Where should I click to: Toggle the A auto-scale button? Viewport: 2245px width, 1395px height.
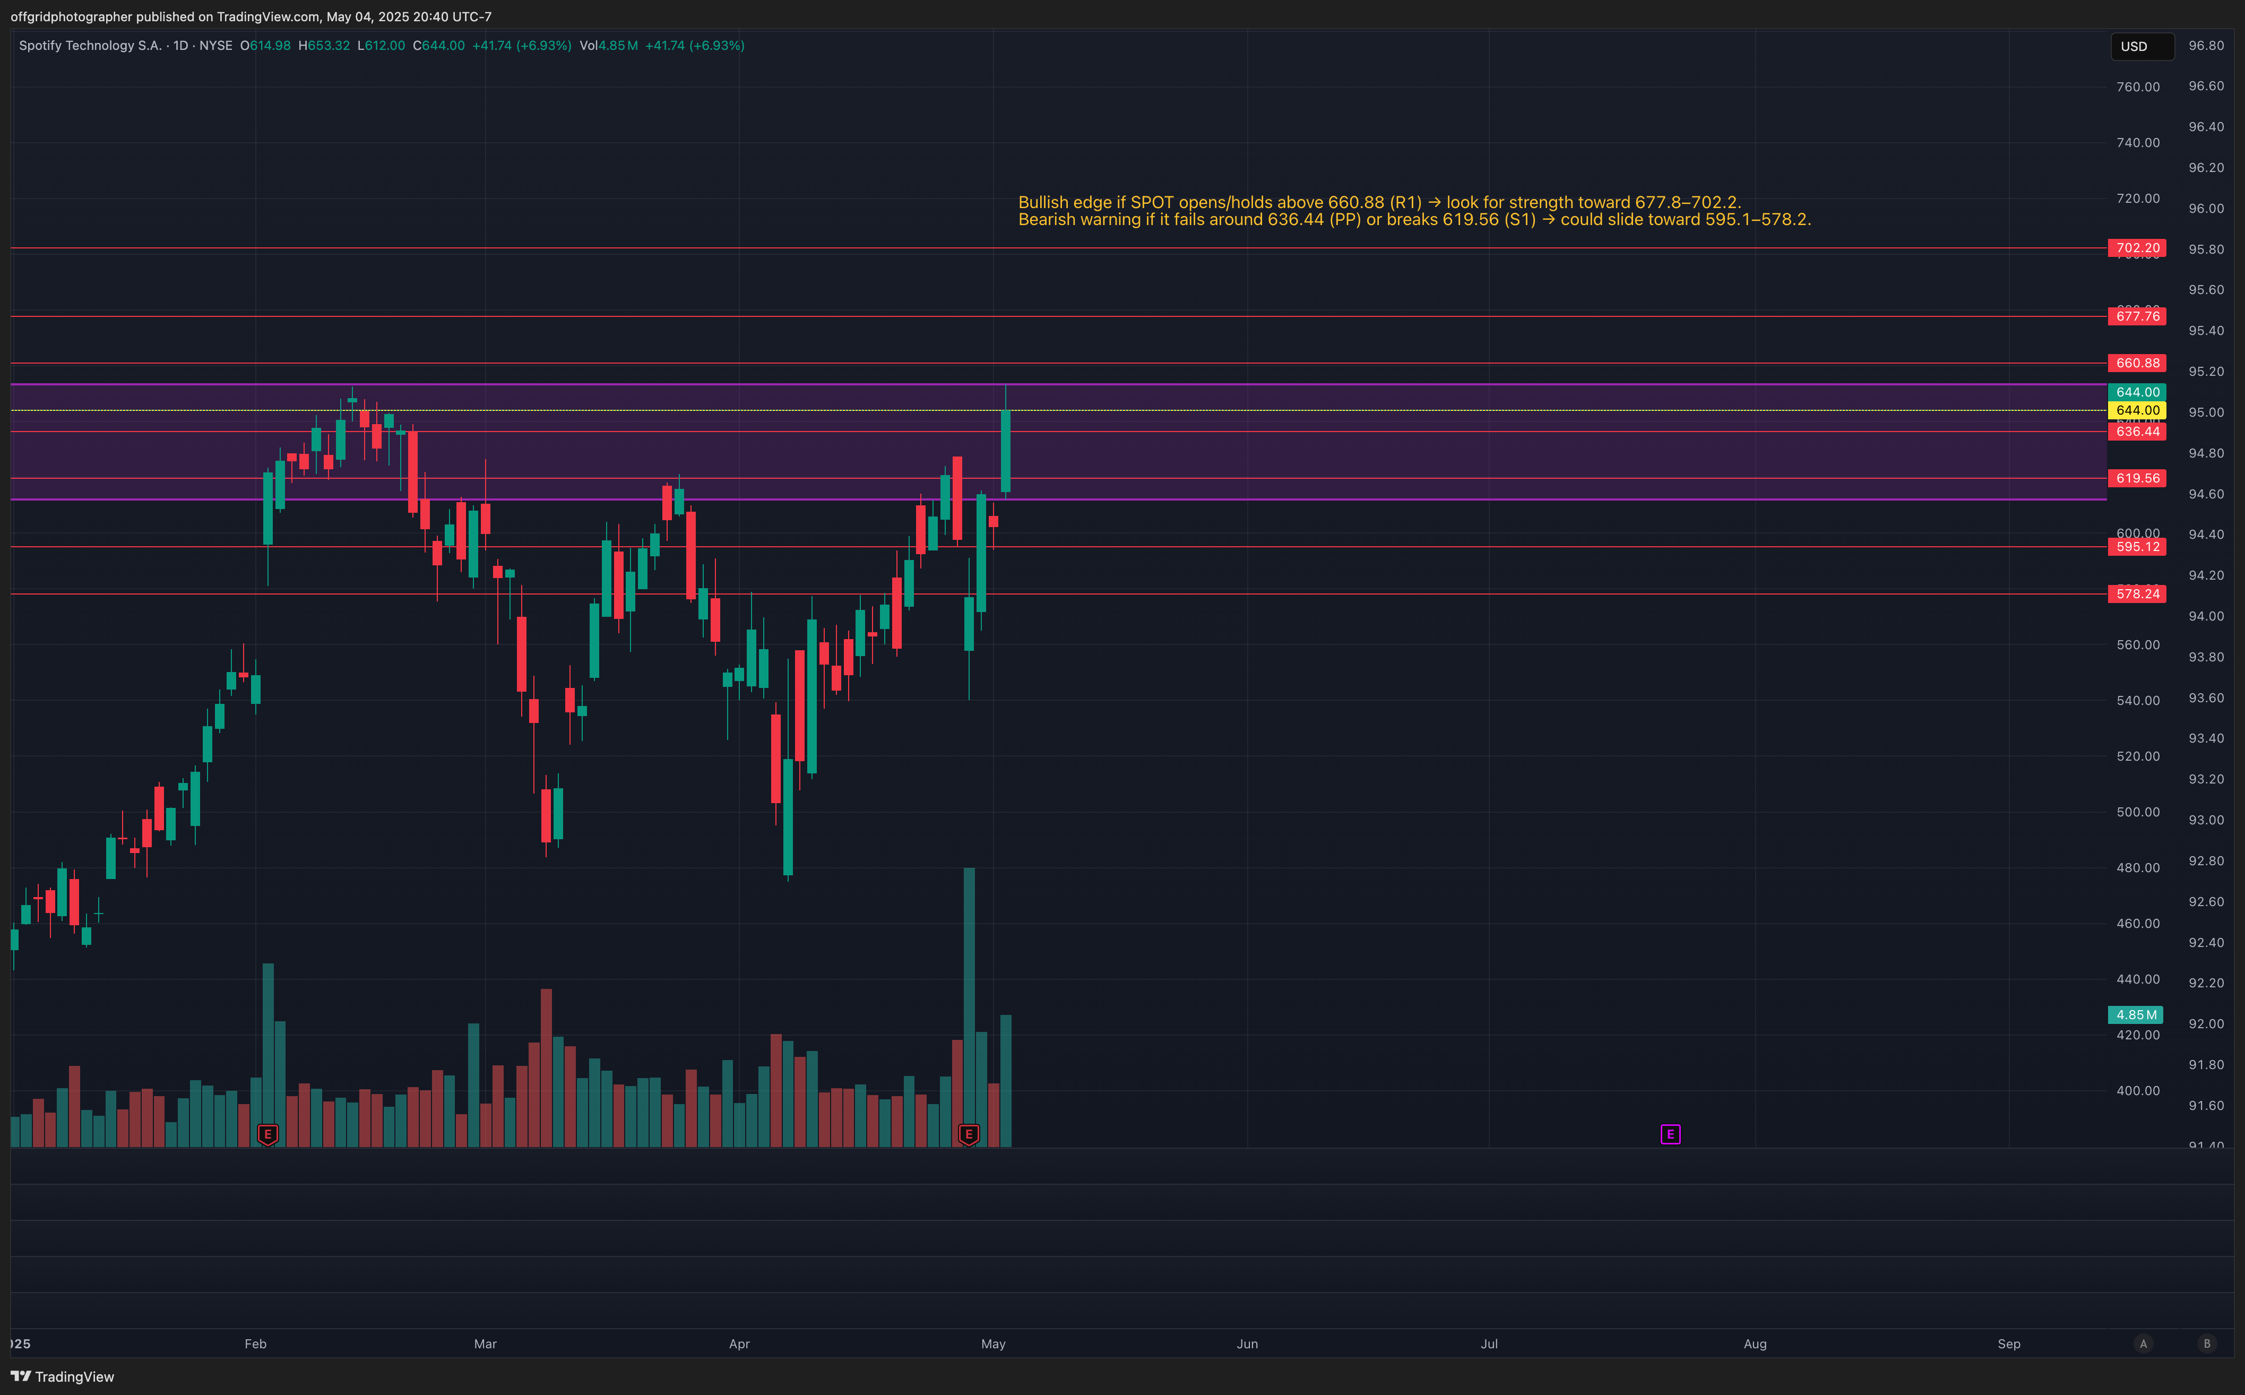pos(2144,1344)
